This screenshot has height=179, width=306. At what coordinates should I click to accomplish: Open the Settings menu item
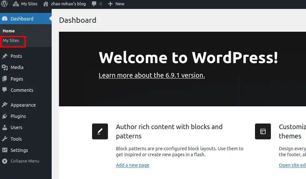19,150
